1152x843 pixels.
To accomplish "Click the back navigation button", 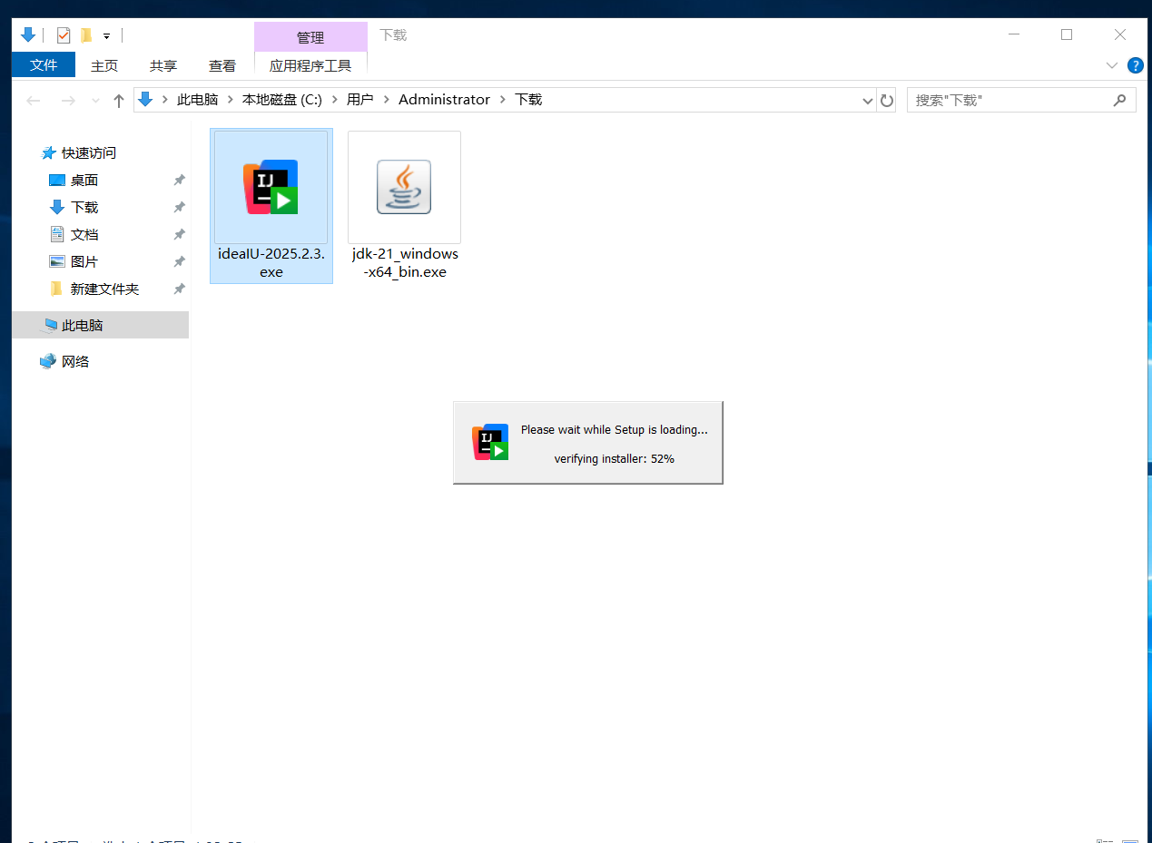I will click(x=34, y=100).
